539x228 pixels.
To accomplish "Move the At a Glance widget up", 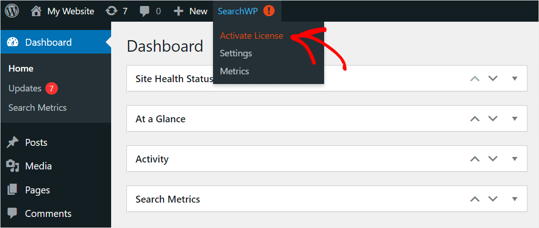I will pyautogui.click(x=475, y=119).
